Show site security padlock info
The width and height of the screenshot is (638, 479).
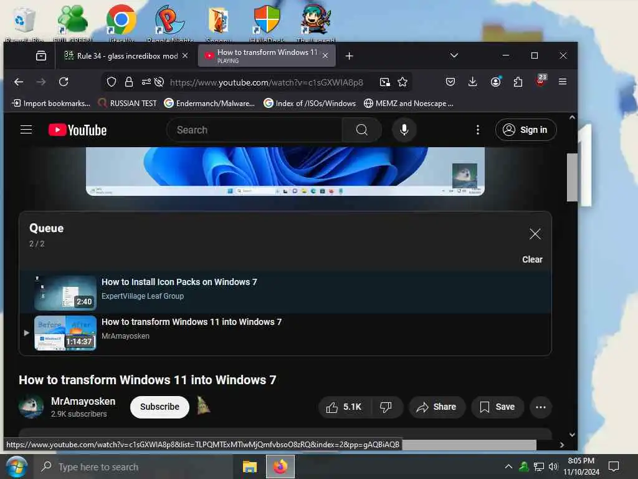coord(129,82)
